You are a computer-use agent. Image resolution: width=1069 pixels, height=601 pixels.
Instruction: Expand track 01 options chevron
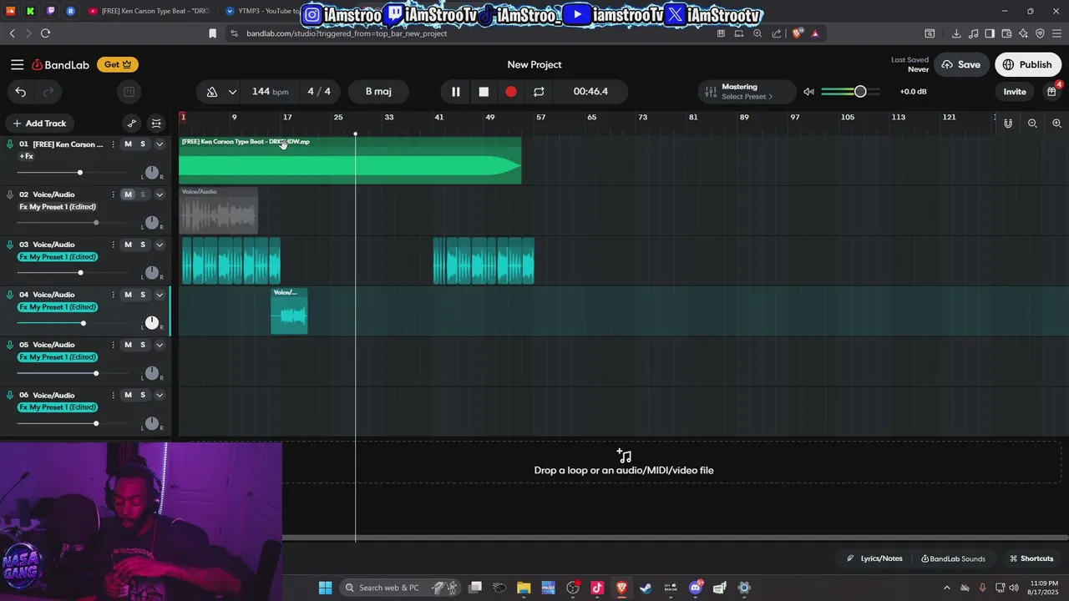pos(160,144)
